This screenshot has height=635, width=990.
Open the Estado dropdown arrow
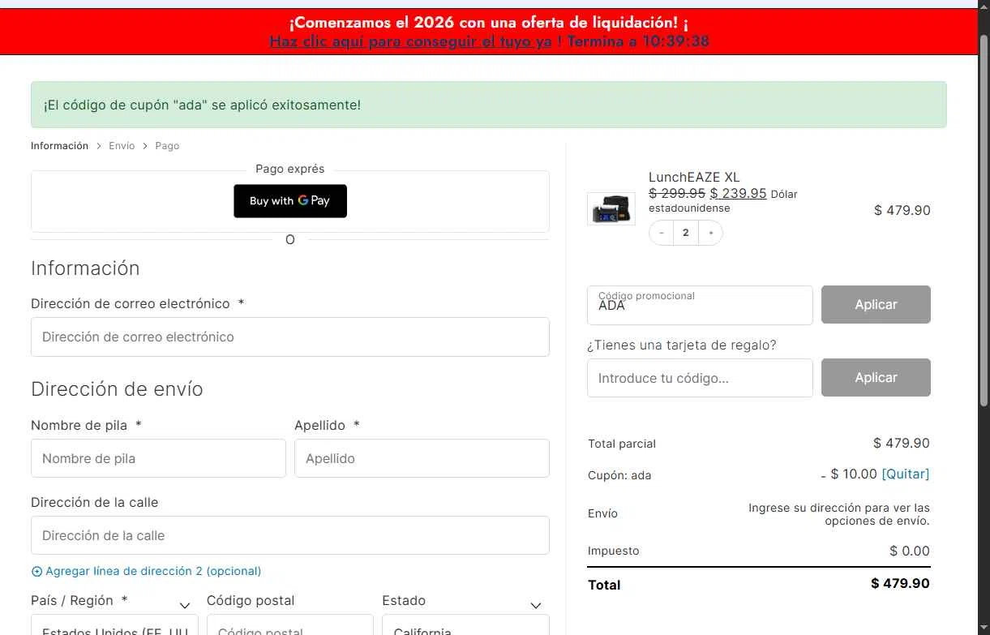[x=536, y=606]
